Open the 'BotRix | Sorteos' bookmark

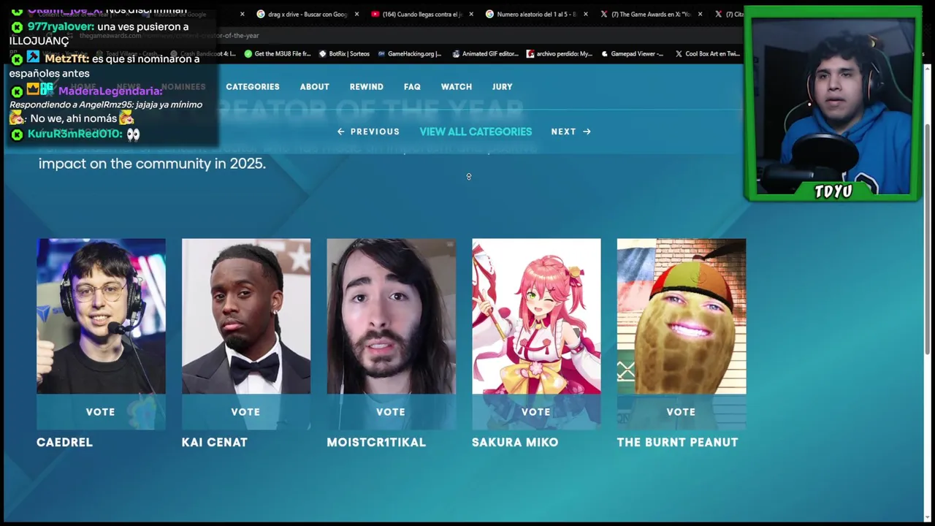[344, 54]
